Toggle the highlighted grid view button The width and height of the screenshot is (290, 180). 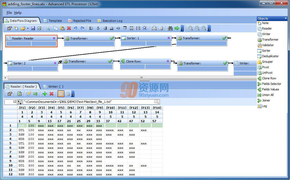tap(61, 94)
